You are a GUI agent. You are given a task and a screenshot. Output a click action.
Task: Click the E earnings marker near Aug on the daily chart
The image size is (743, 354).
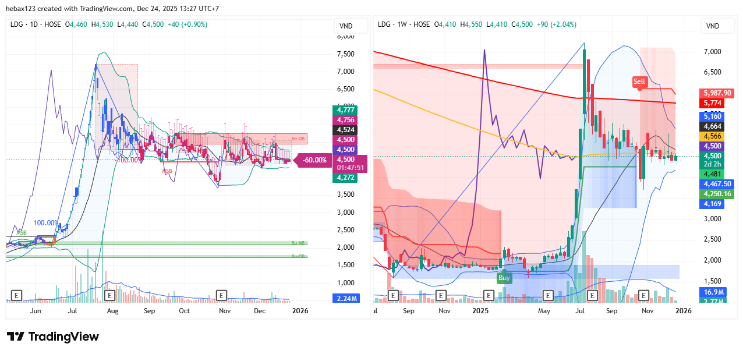click(x=109, y=295)
